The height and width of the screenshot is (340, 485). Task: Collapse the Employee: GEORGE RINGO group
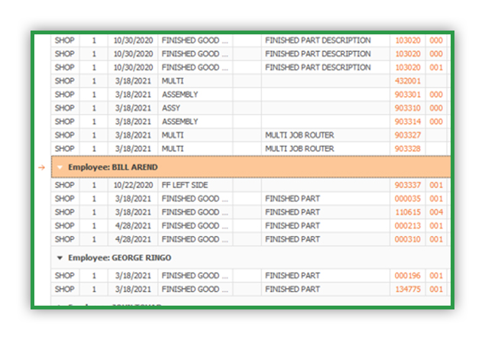click(x=60, y=257)
